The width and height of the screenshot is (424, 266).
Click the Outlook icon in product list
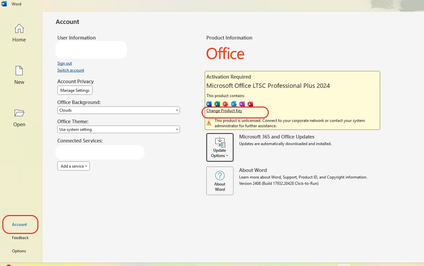click(234, 104)
